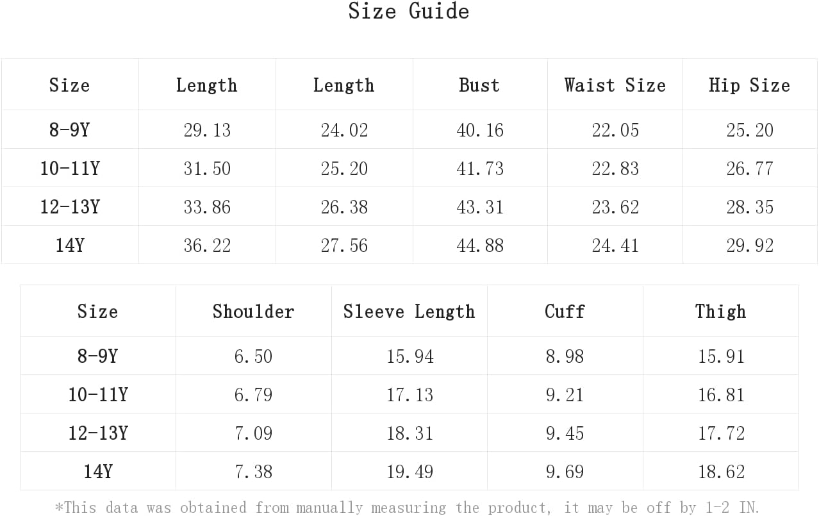Click the Thigh column header
Image resolution: width=819 pixels, height=516 pixels.
pos(721,312)
